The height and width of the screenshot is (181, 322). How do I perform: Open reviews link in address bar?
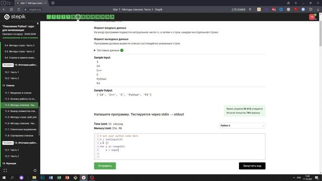[x=238, y=9]
